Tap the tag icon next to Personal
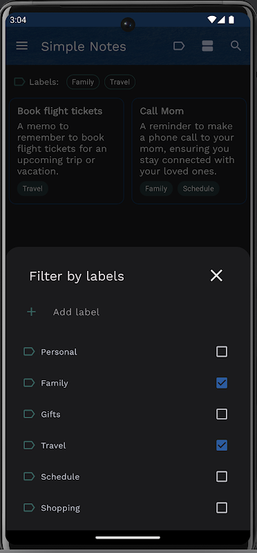Viewport: 257px width, 553px height. (x=29, y=351)
